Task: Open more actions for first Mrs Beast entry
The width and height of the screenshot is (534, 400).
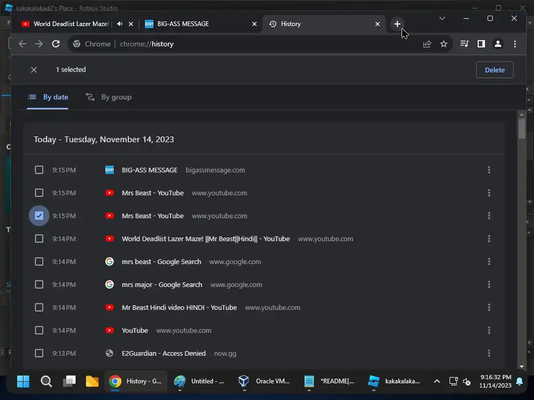Action: click(x=489, y=193)
